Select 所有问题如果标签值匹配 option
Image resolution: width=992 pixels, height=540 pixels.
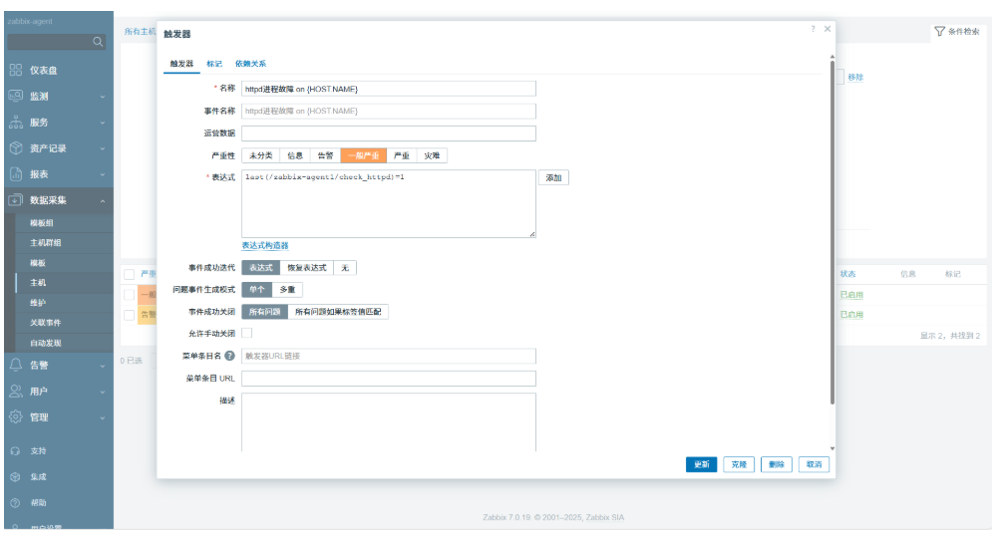(x=338, y=312)
